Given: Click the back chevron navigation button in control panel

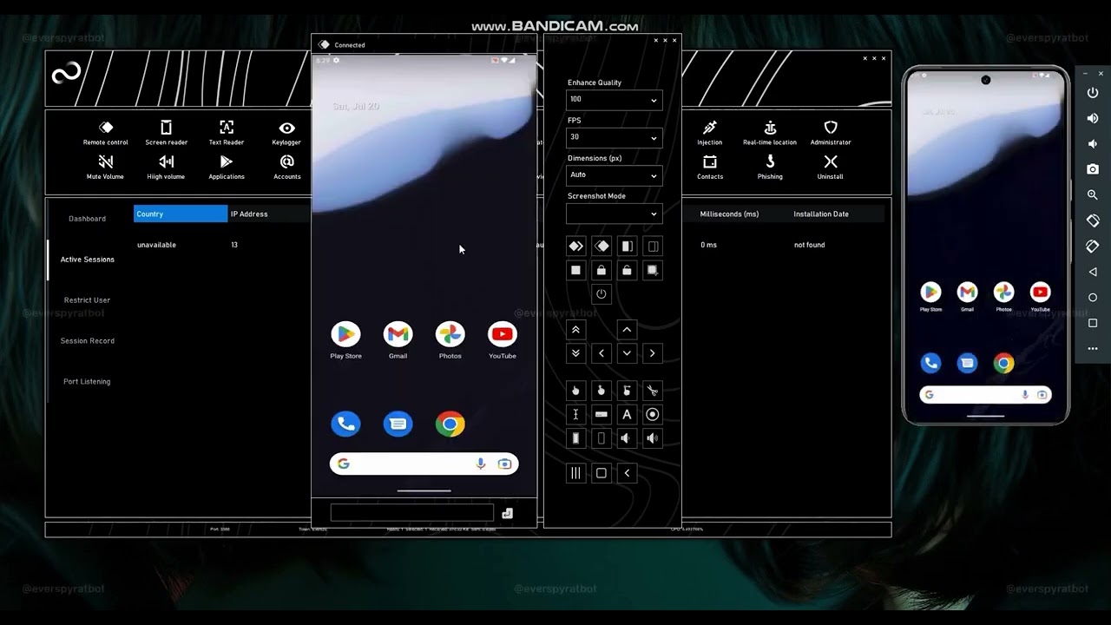Looking at the screenshot, I should [627, 473].
